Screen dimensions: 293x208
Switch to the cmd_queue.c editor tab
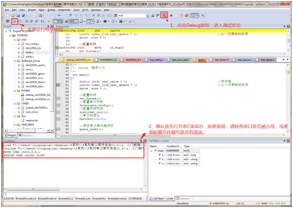[243, 60]
